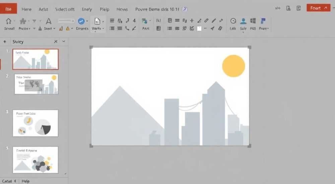Screen dimensions: 335x184
Task: Click the blue person icon in the ribbon
Action: [243, 21]
